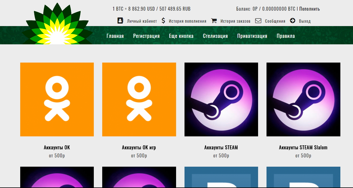This screenshot has height=188, width=353.
Task: Go to Главная in navigation bar
Action: tap(115, 36)
